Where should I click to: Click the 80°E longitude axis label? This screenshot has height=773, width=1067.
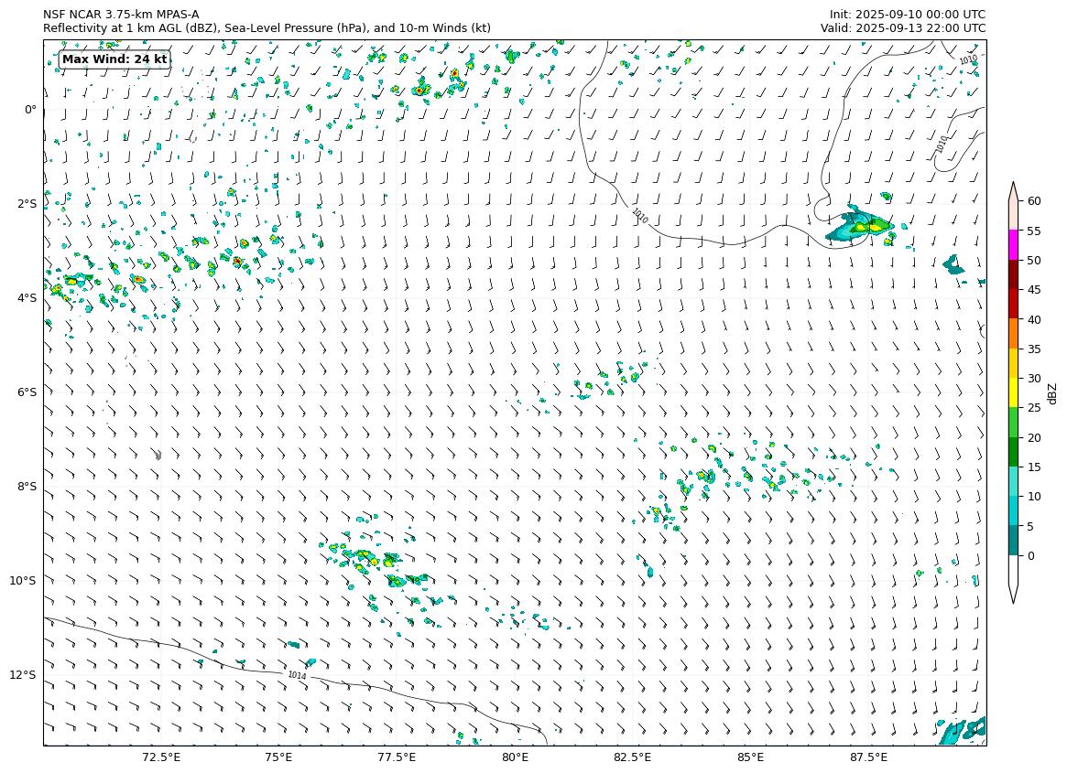pyautogui.click(x=515, y=757)
